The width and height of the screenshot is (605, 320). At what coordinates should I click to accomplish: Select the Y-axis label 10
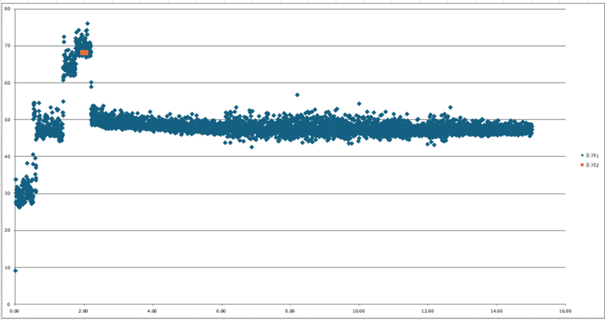[x=8, y=268]
